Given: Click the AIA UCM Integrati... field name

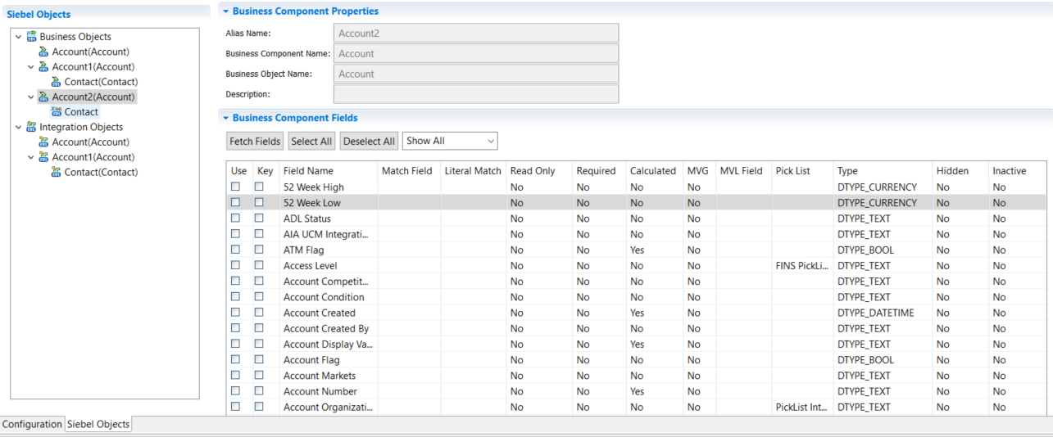Looking at the screenshot, I should (326, 234).
